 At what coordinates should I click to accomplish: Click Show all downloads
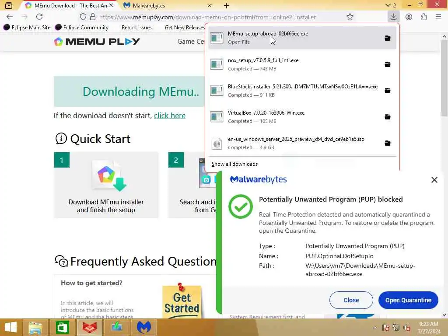[234, 164]
